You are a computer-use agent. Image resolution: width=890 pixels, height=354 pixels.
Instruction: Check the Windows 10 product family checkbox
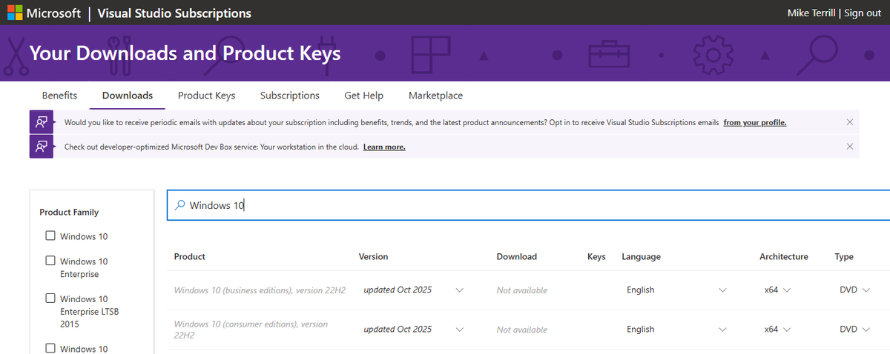tap(50, 236)
